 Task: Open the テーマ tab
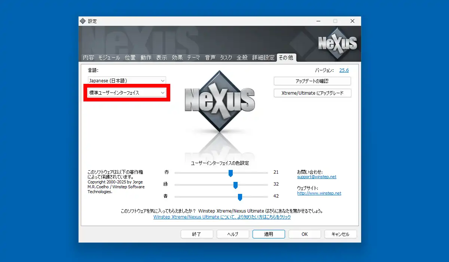tap(194, 58)
